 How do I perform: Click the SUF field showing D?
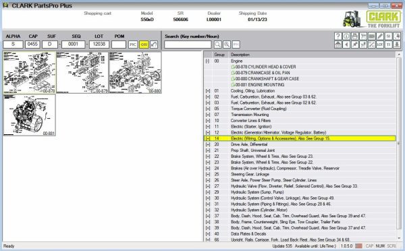(50, 44)
